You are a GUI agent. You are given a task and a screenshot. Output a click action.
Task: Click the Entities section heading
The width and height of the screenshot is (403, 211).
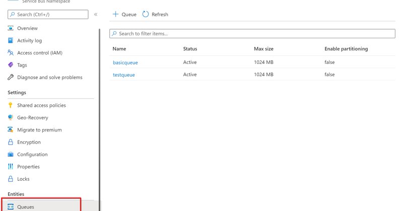tap(16, 194)
